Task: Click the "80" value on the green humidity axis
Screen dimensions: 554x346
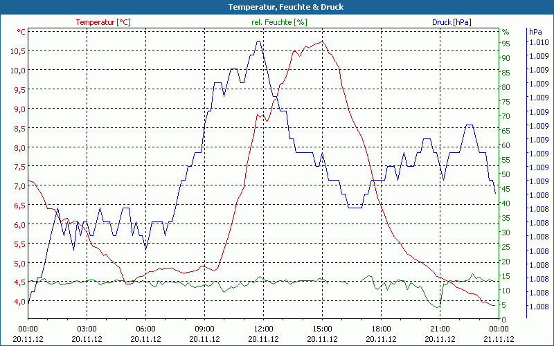Action: click(506, 87)
